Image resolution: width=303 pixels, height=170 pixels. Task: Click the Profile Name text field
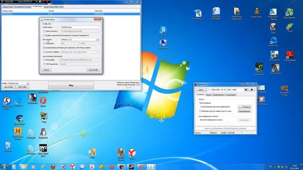[80, 27]
